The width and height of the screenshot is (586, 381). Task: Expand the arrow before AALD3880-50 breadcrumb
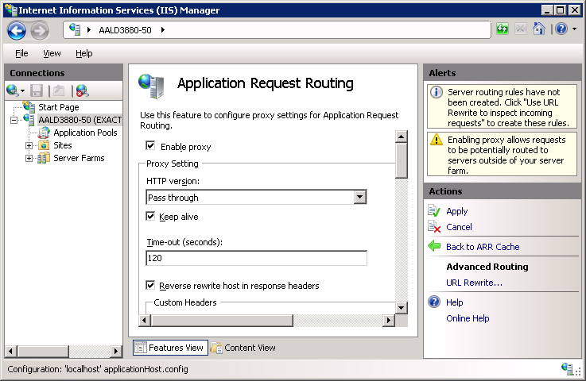pos(89,30)
